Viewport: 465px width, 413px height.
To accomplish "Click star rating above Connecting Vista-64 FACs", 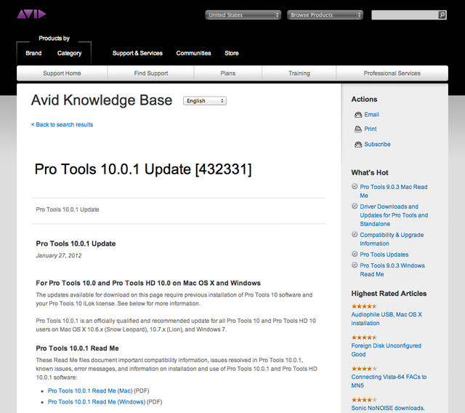I will coord(364,369).
